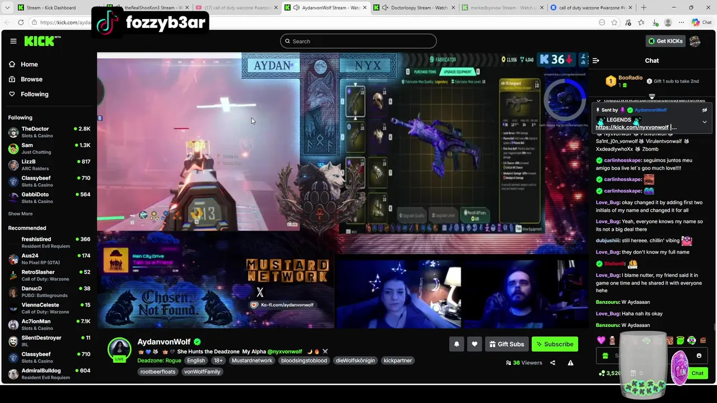Open the LizZB channel in the Following list
Image resolution: width=717 pixels, height=403 pixels.
point(49,165)
